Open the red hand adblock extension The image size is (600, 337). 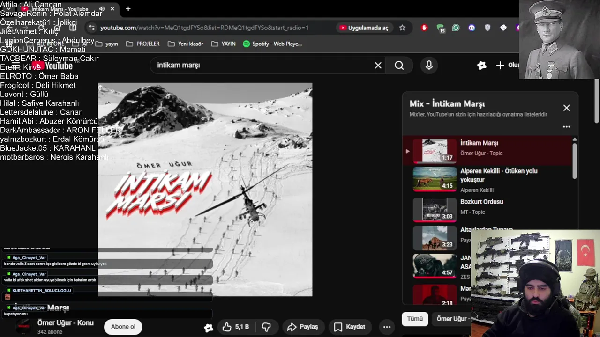pos(424,28)
